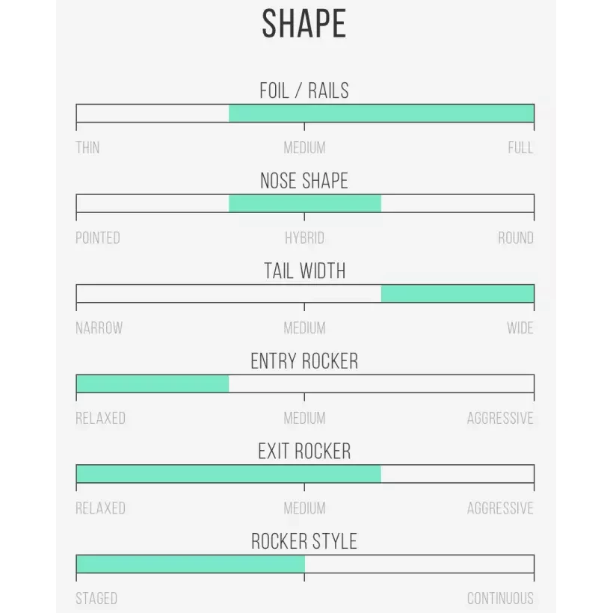613x613 pixels.
Task: Select the ROUND nose shape label
Action: pos(516,238)
